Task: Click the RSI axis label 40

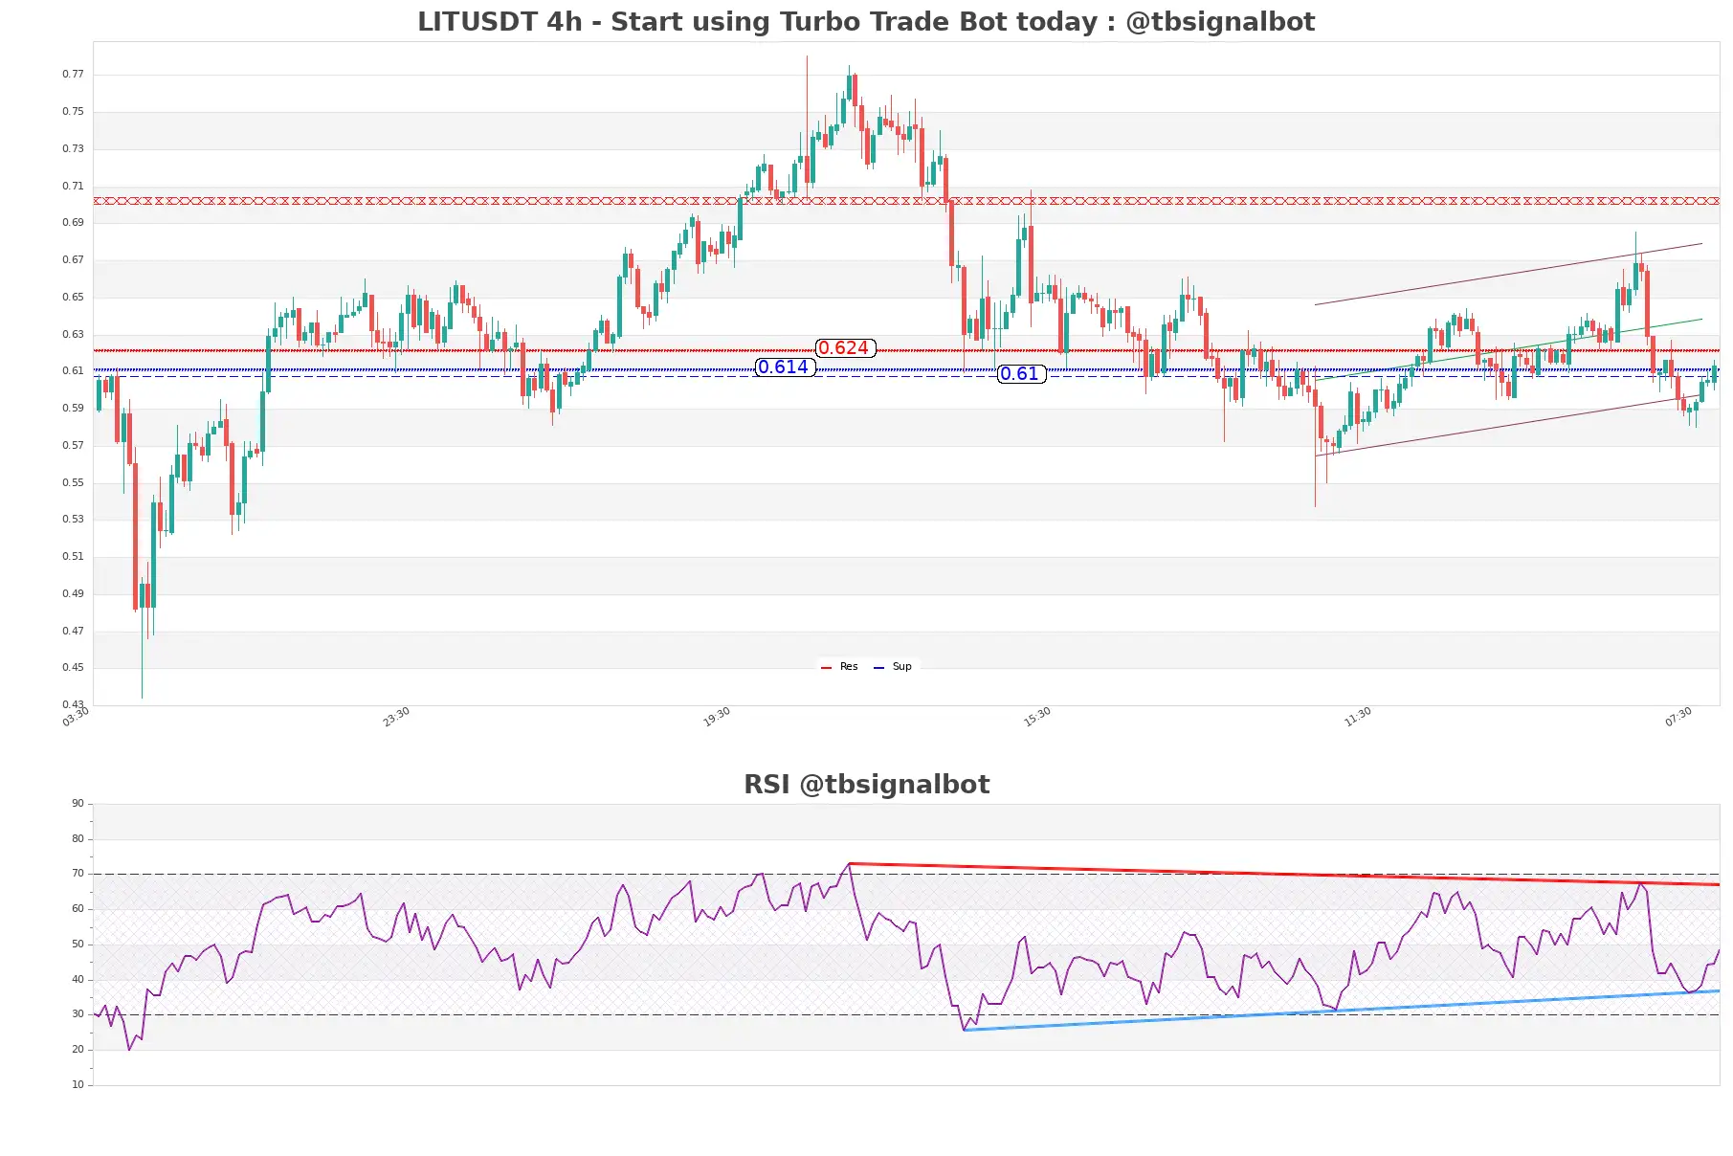Action: (78, 980)
